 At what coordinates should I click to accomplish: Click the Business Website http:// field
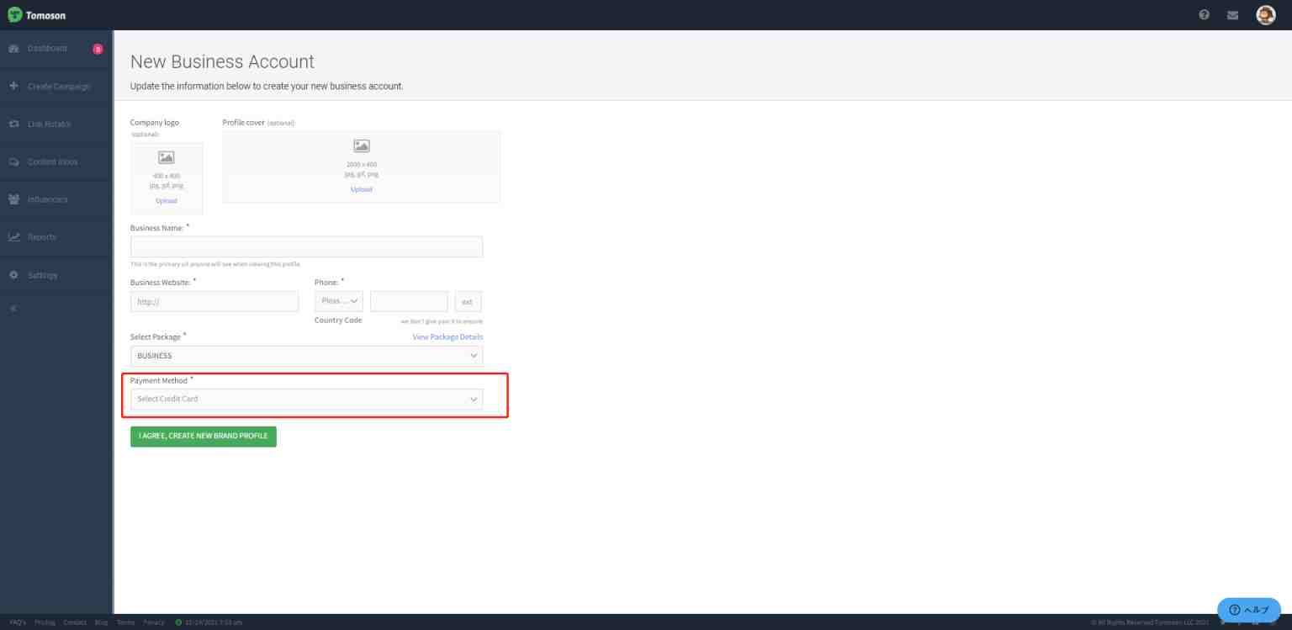[x=214, y=302]
